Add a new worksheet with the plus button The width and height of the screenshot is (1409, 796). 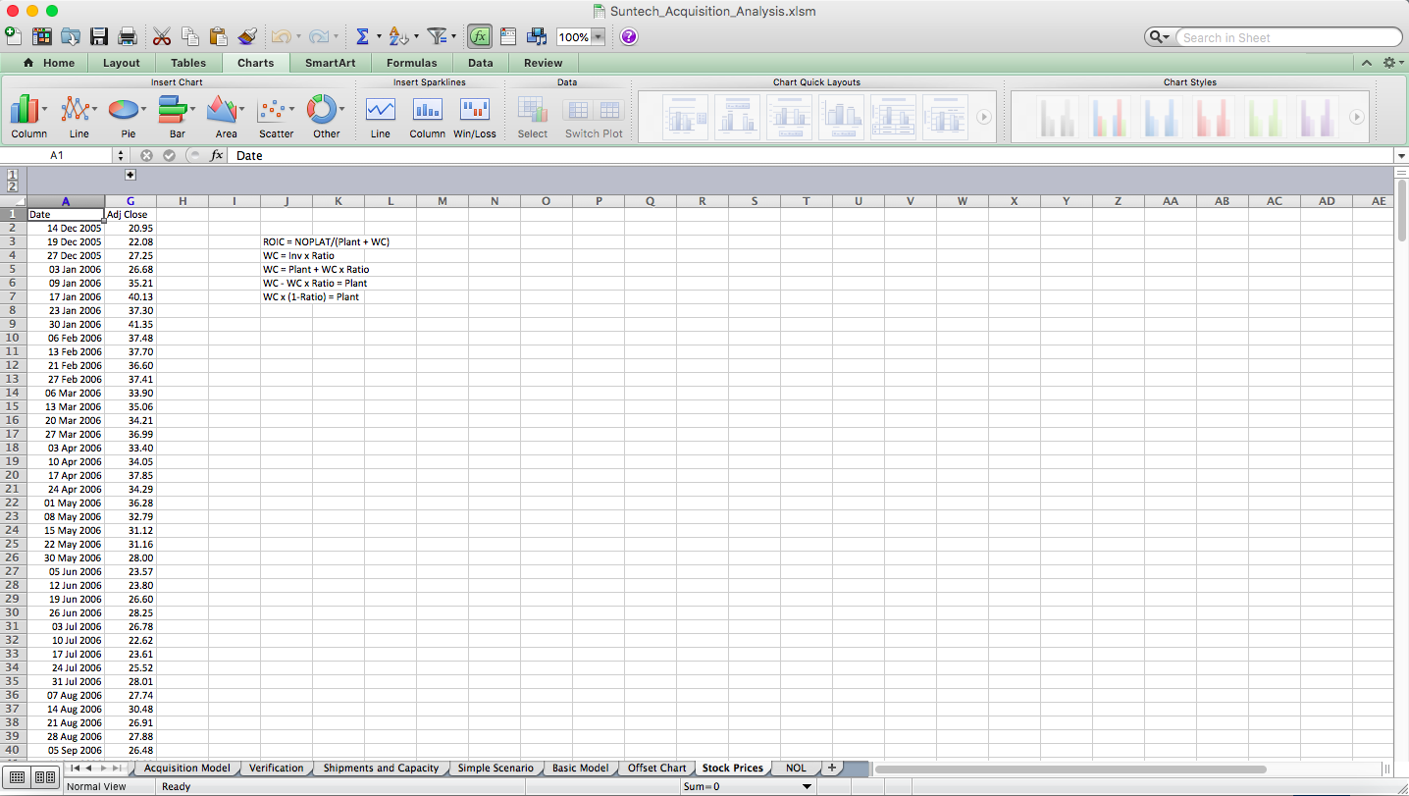click(x=831, y=768)
